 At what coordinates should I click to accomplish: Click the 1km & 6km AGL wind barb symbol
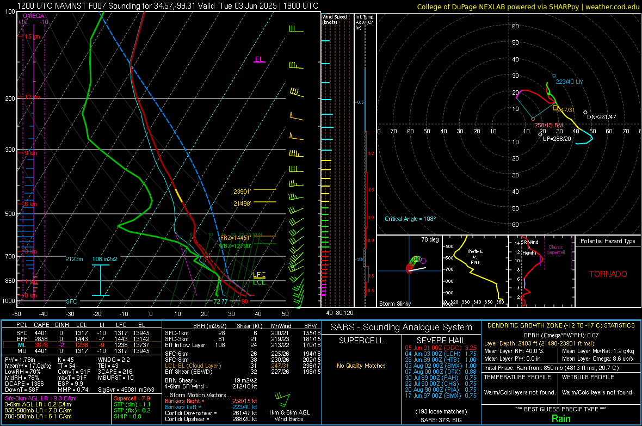pos(283,399)
